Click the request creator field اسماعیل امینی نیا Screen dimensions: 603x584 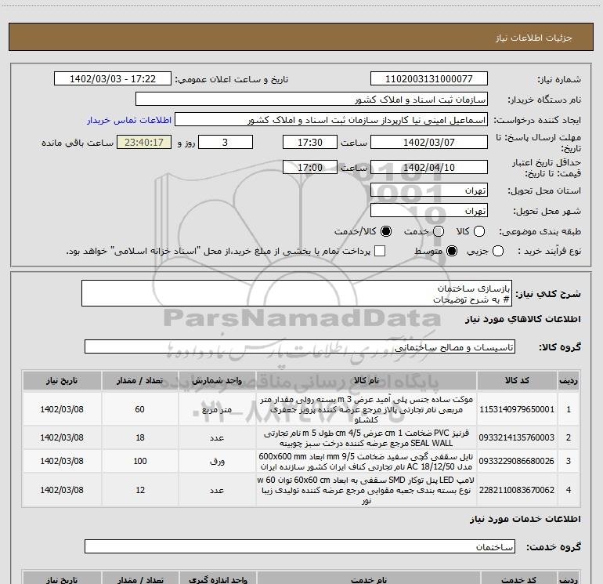coord(331,120)
